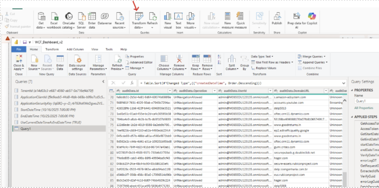This screenshot has width=379, height=188.
Task: Click the Refresh Preview icon
Action: point(117,62)
